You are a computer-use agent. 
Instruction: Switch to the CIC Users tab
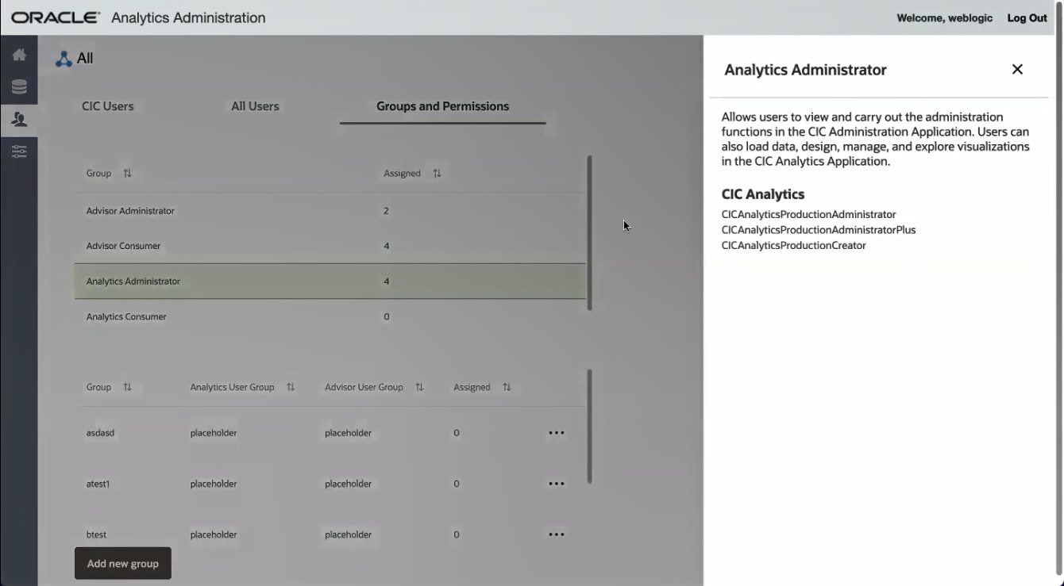108,106
